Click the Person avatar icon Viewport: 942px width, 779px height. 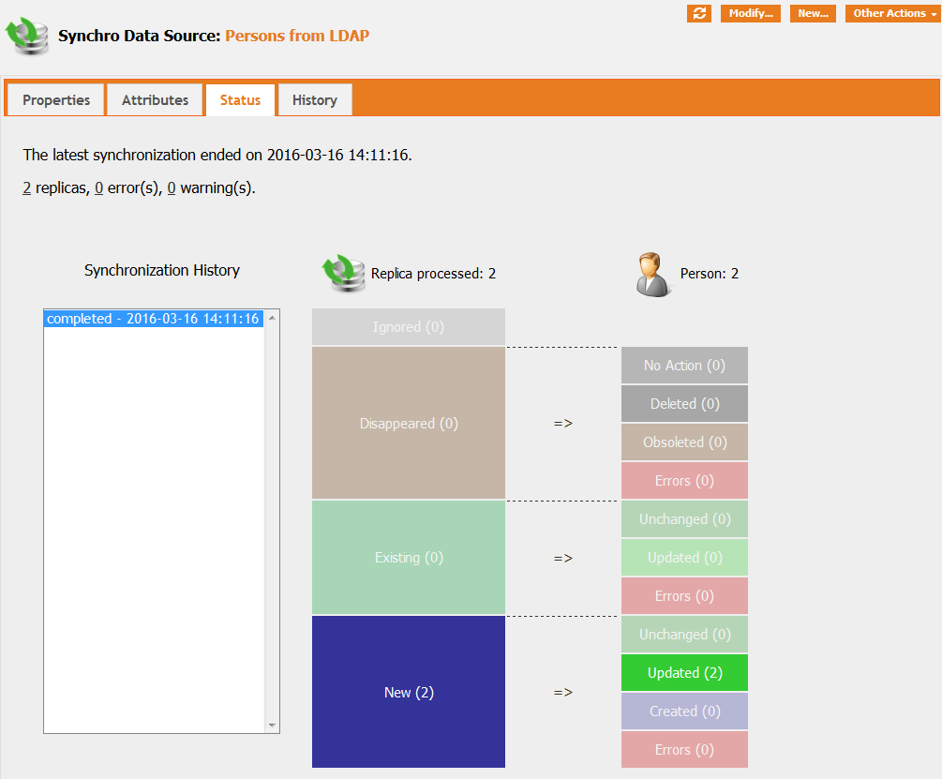(654, 274)
